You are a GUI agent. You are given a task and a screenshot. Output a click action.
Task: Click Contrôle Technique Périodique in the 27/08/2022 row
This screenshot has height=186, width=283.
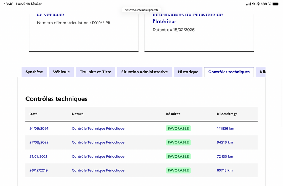pos(98,142)
